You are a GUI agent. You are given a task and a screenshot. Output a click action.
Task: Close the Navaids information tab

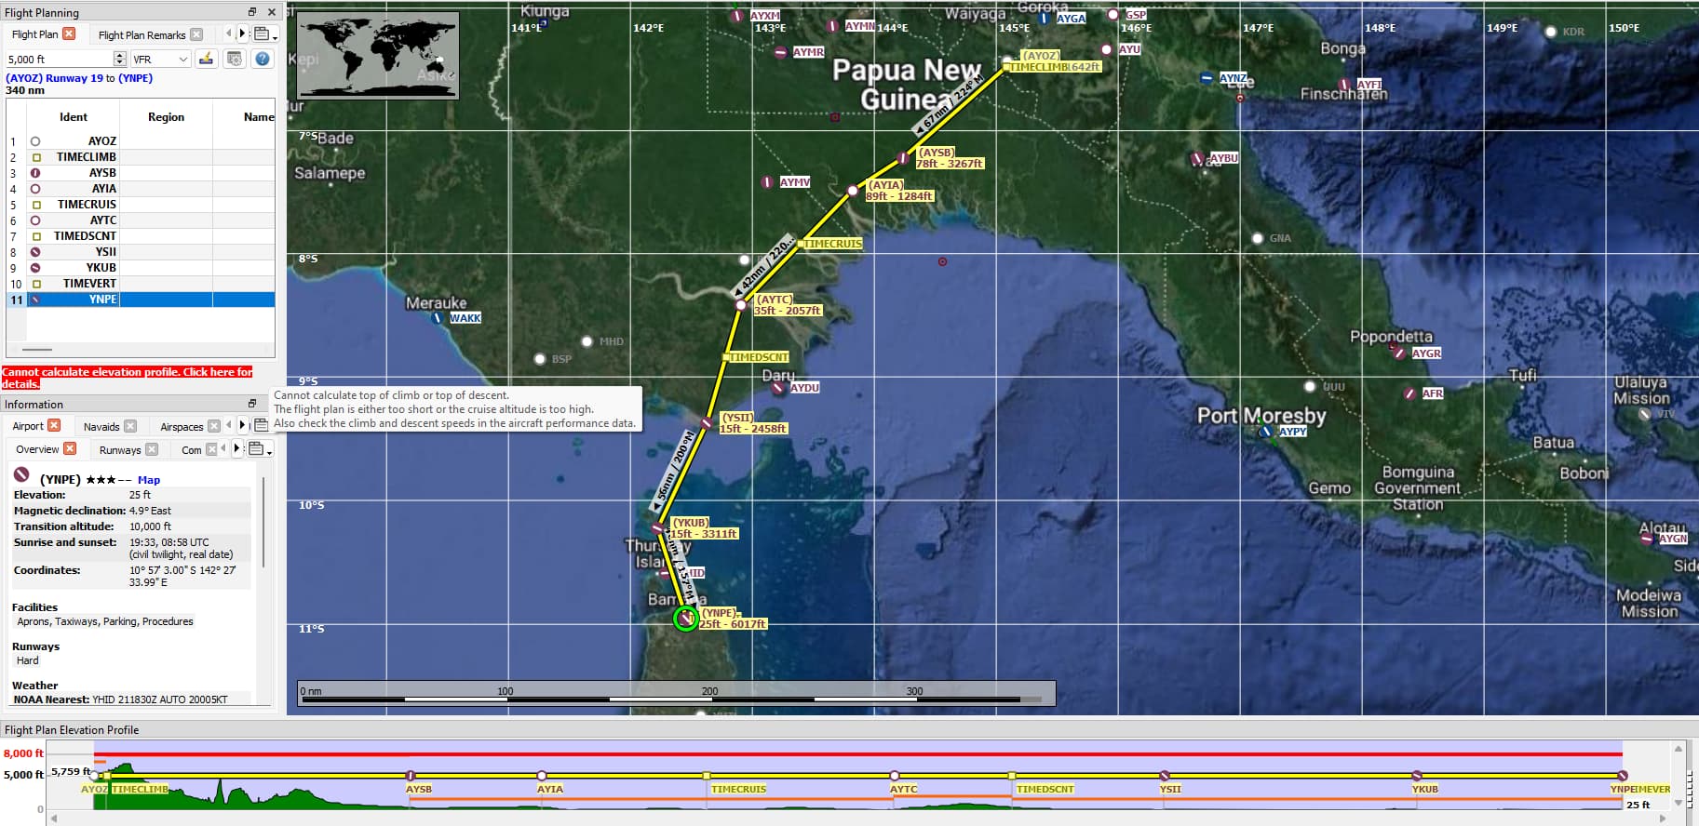[x=130, y=426]
